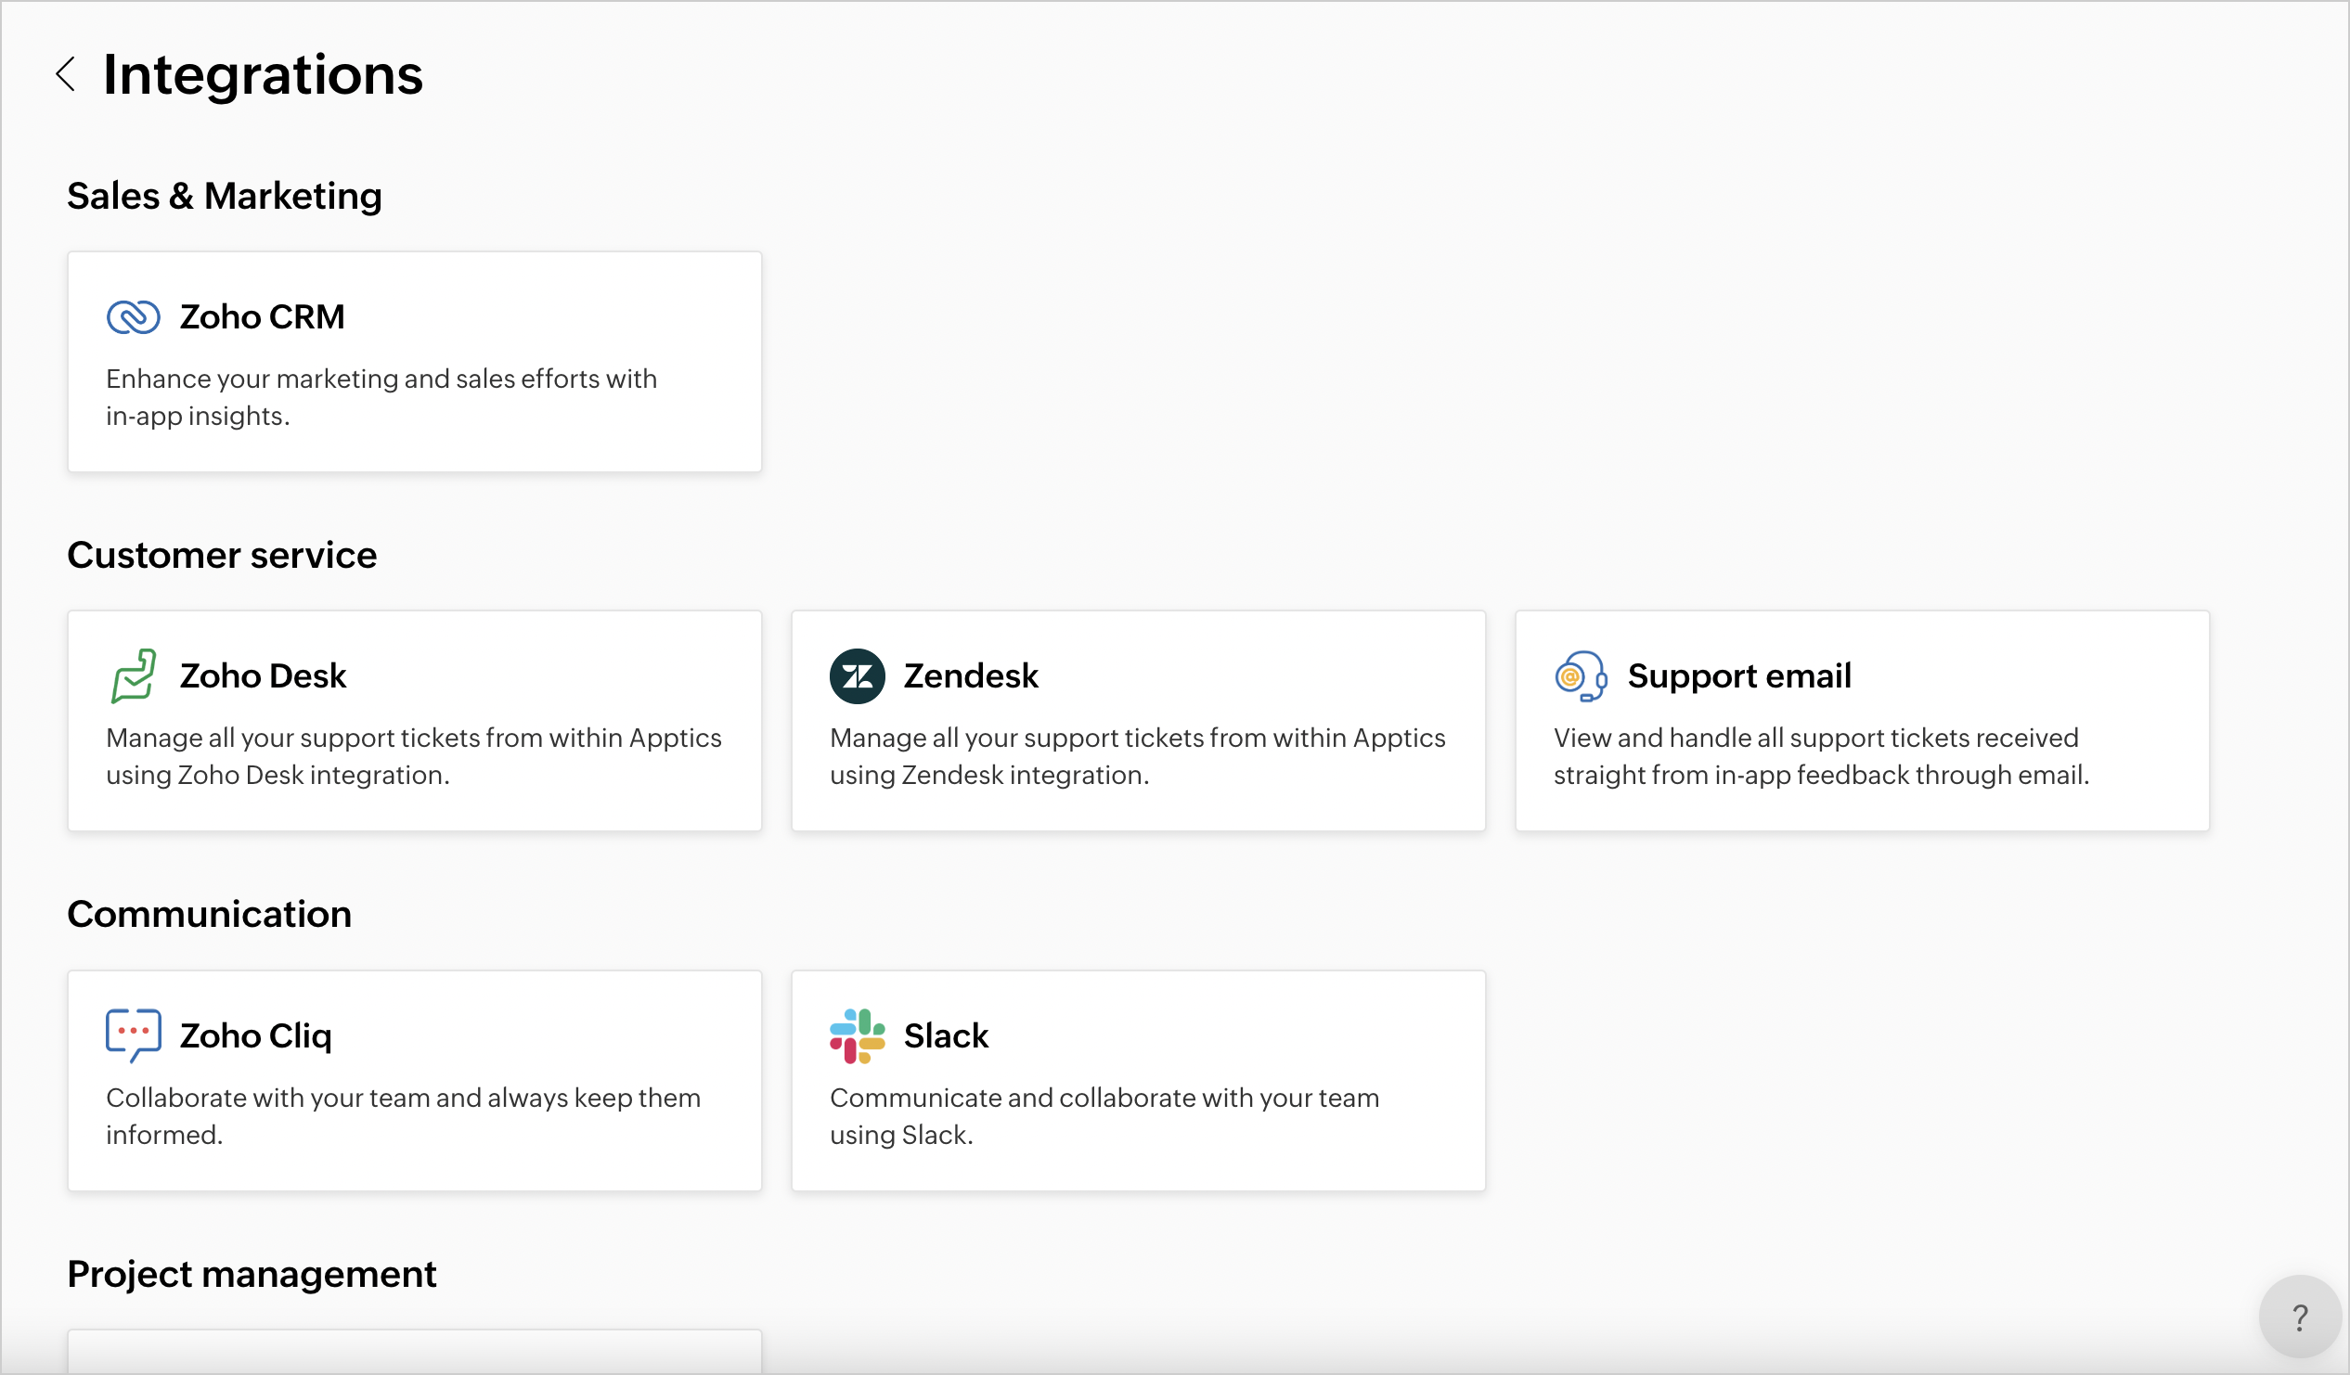
Task: Click the Slack card description text
Action: (x=1104, y=1116)
